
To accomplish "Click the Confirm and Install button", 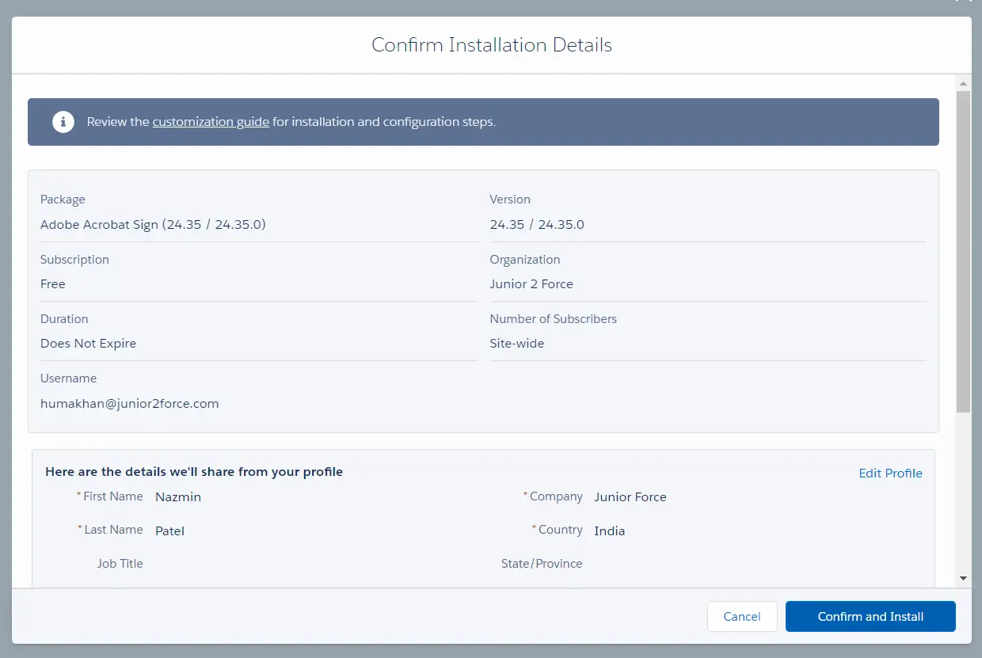I will coord(870,617).
